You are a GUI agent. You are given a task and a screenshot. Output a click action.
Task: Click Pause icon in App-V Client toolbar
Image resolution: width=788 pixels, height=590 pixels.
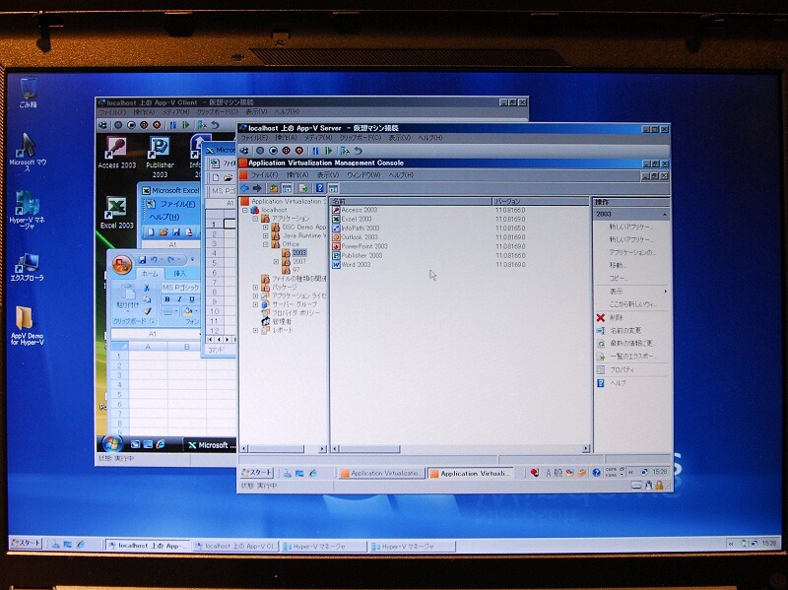click(173, 125)
